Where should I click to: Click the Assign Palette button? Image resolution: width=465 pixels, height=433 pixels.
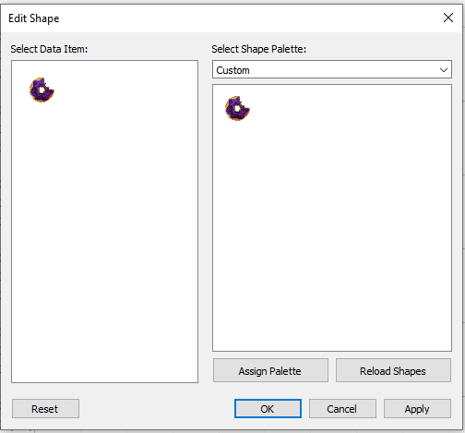[270, 370]
